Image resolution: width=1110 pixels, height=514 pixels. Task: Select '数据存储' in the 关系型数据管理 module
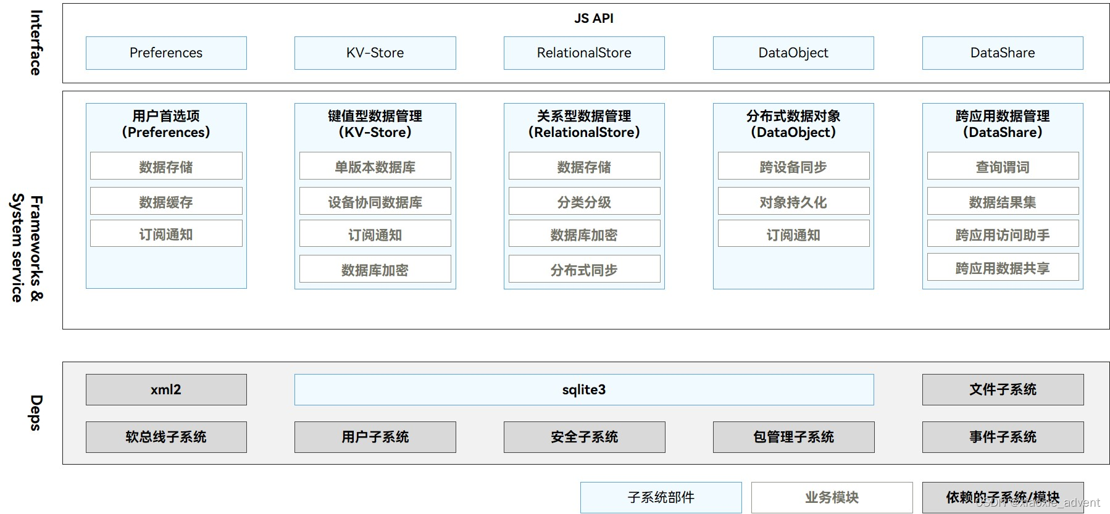pyautogui.click(x=584, y=166)
